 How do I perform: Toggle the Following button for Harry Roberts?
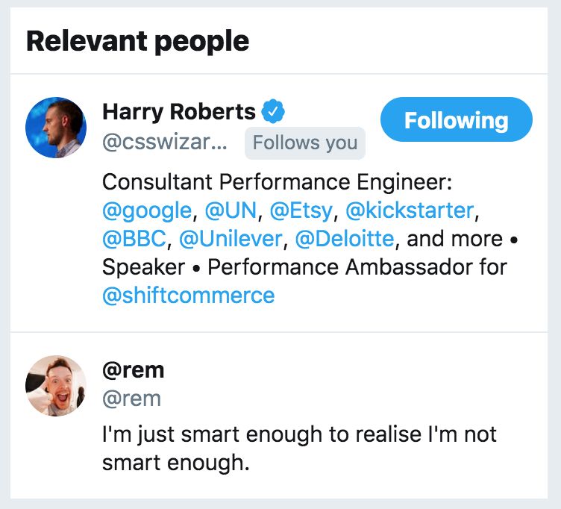(456, 120)
